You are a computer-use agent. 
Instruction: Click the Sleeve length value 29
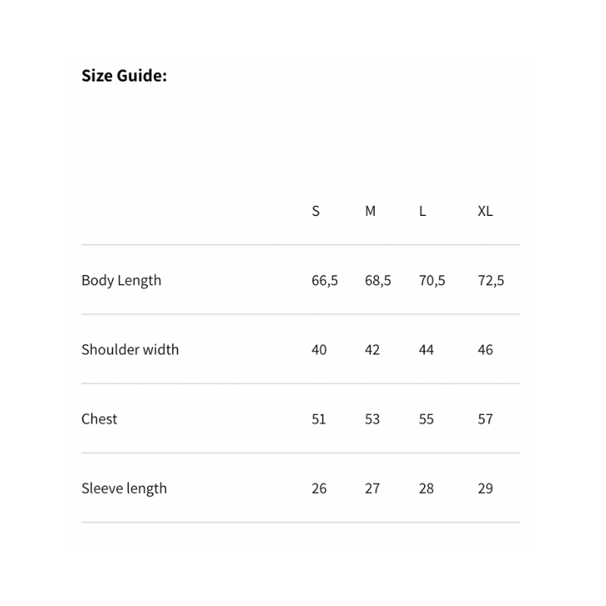[486, 489]
